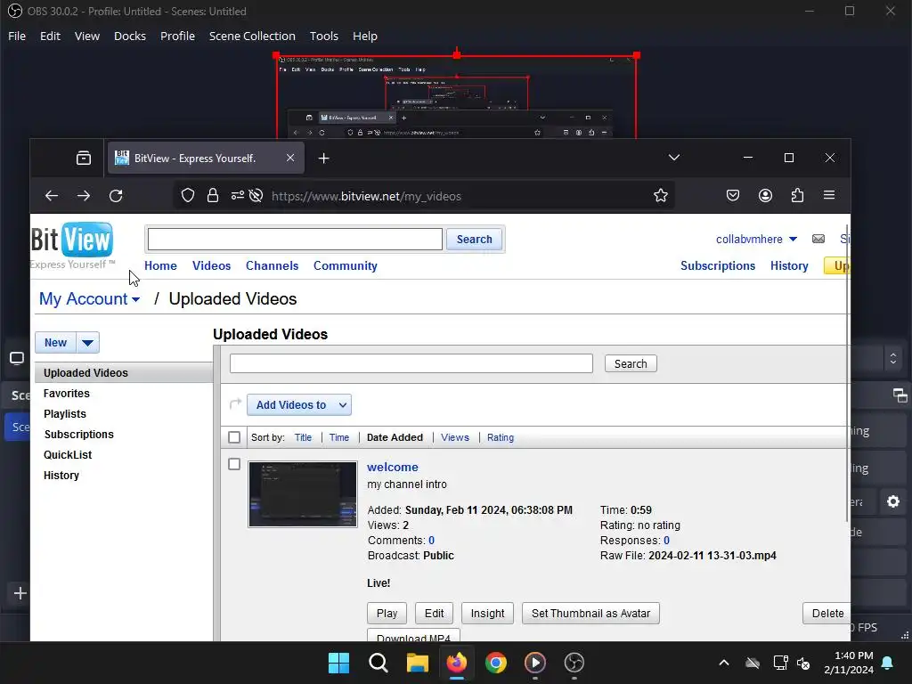Open the collabvmhere user dropdown
The height and width of the screenshot is (684, 912).
pos(756,239)
